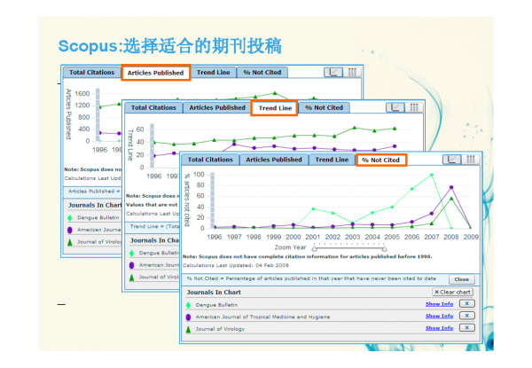Click the Clear chart button
This screenshot has width=532, height=368.
452,292
